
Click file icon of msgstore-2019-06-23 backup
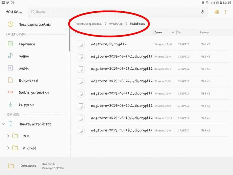pos(81,69)
